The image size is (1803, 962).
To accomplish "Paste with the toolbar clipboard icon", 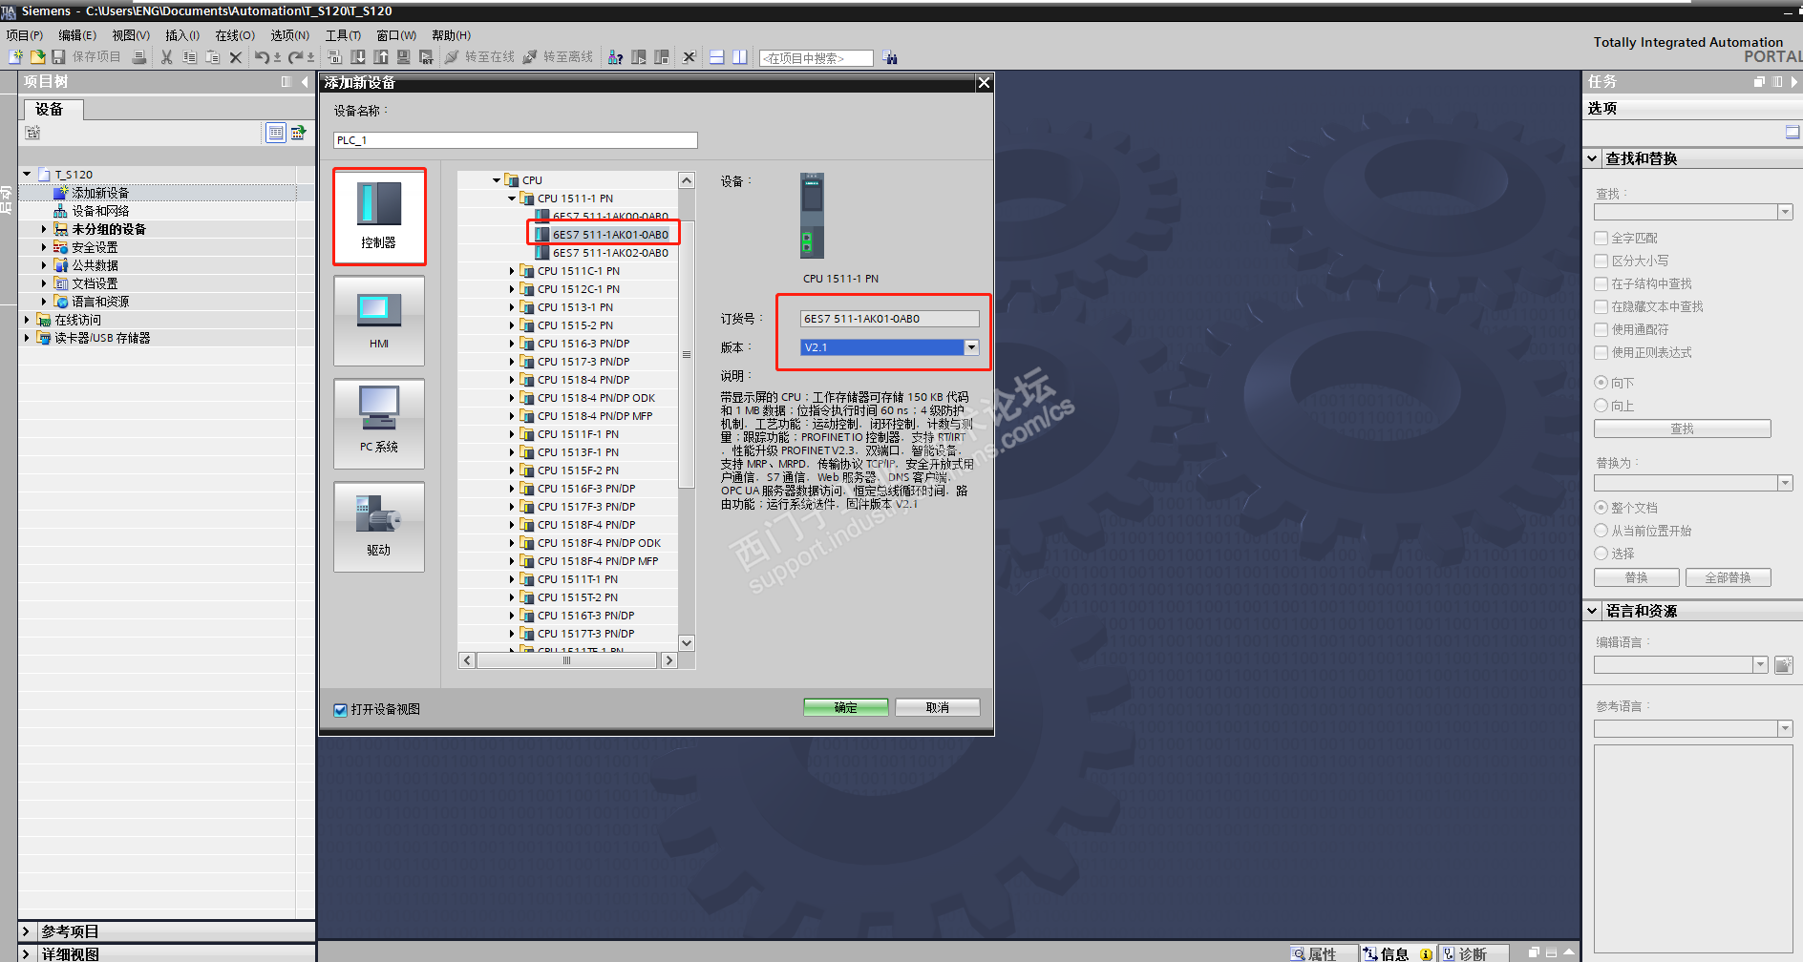I will (213, 57).
